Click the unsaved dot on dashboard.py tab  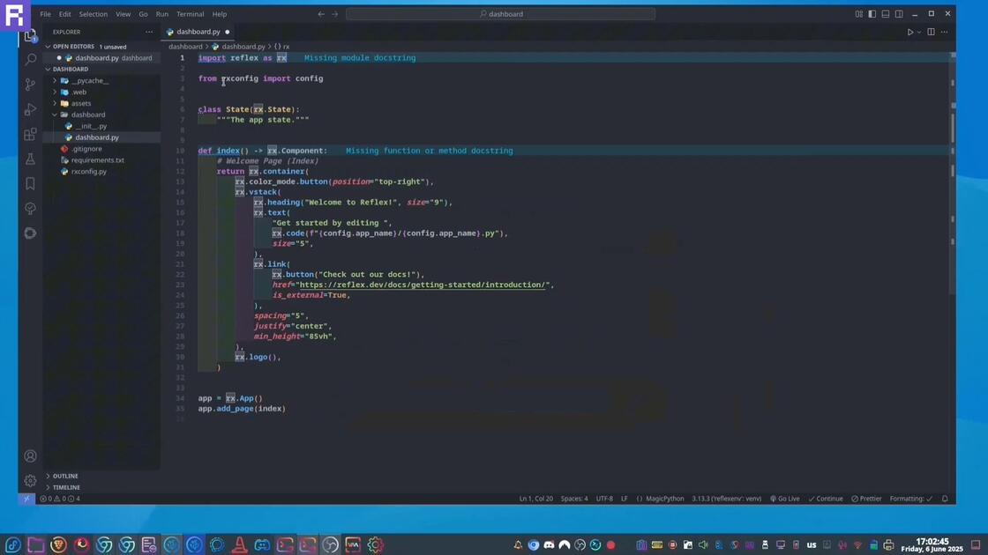tap(228, 32)
